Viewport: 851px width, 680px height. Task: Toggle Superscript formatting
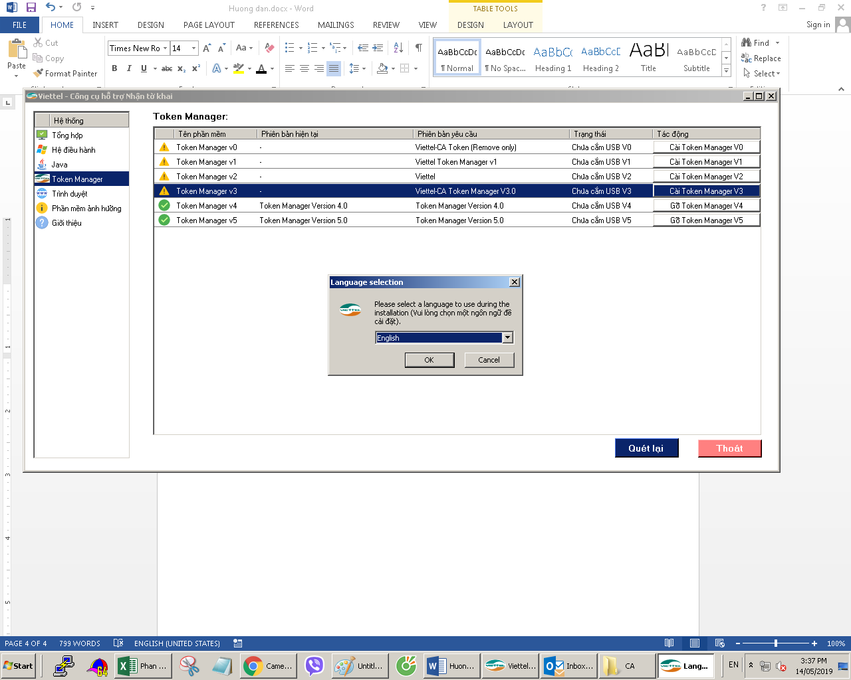coord(196,68)
